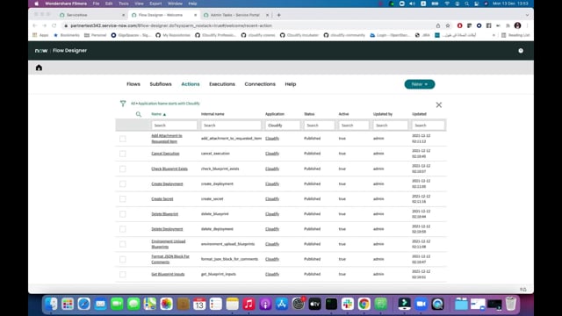Screen dimensions: 562x316
Task: Open Zoom from the dock
Action: point(421,304)
